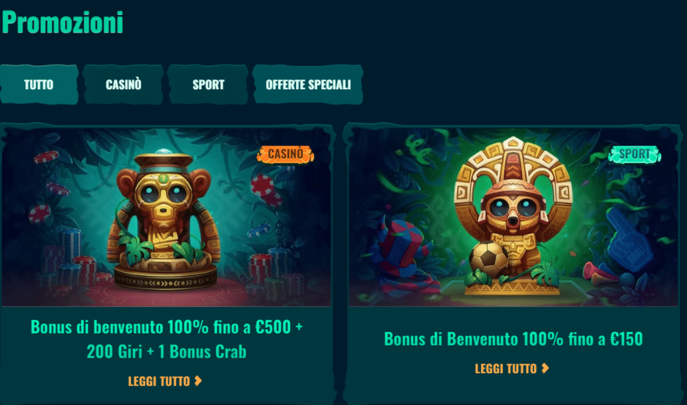
Task: Select the TUTTO promotions tab
Action: 39,84
